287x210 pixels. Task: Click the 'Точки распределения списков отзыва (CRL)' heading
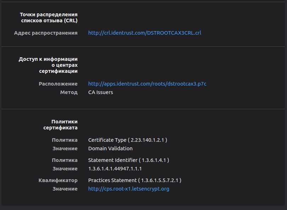click(x=49, y=18)
